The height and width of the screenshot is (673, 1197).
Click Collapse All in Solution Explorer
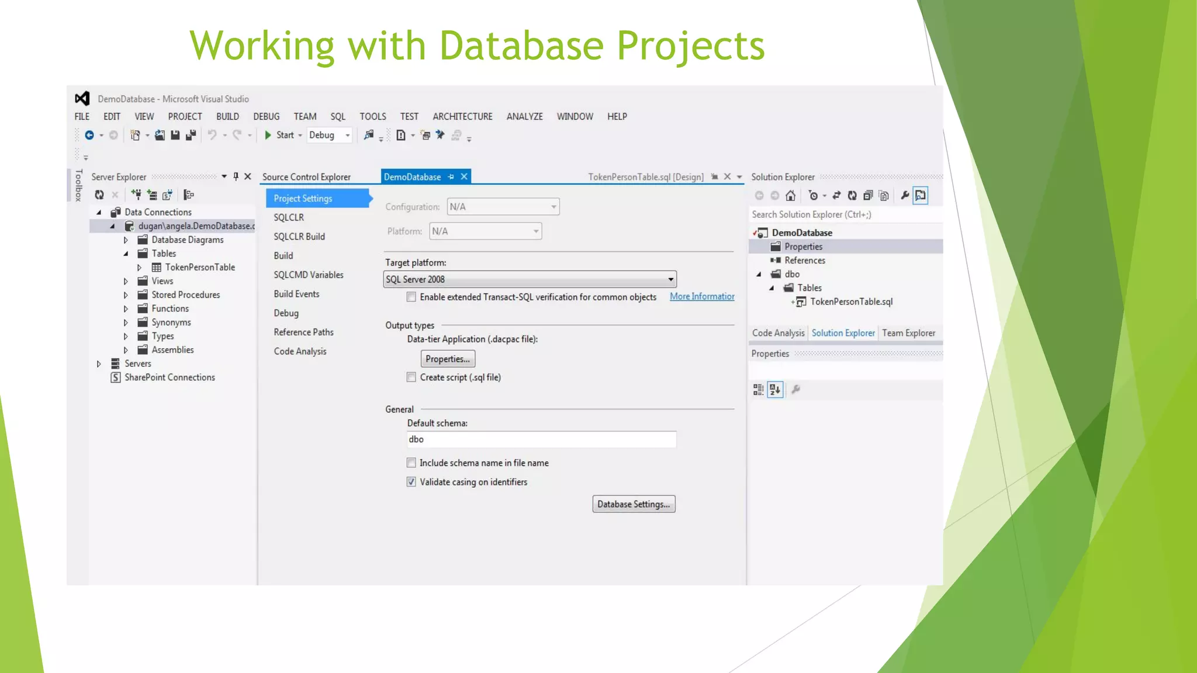coord(868,196)
